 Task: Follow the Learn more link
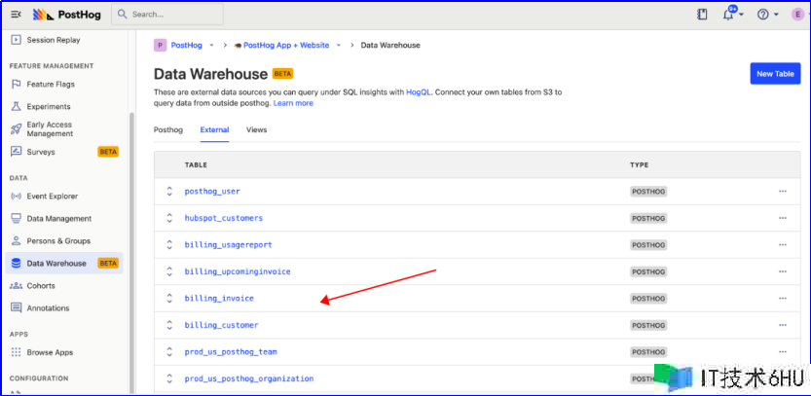[293, 103]
